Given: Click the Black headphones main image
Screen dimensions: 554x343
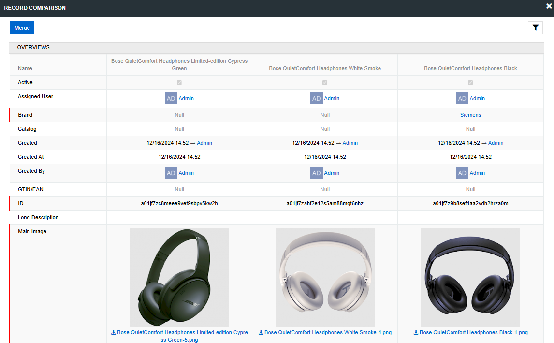Looking at the screenshot, I should pos(471,277).
